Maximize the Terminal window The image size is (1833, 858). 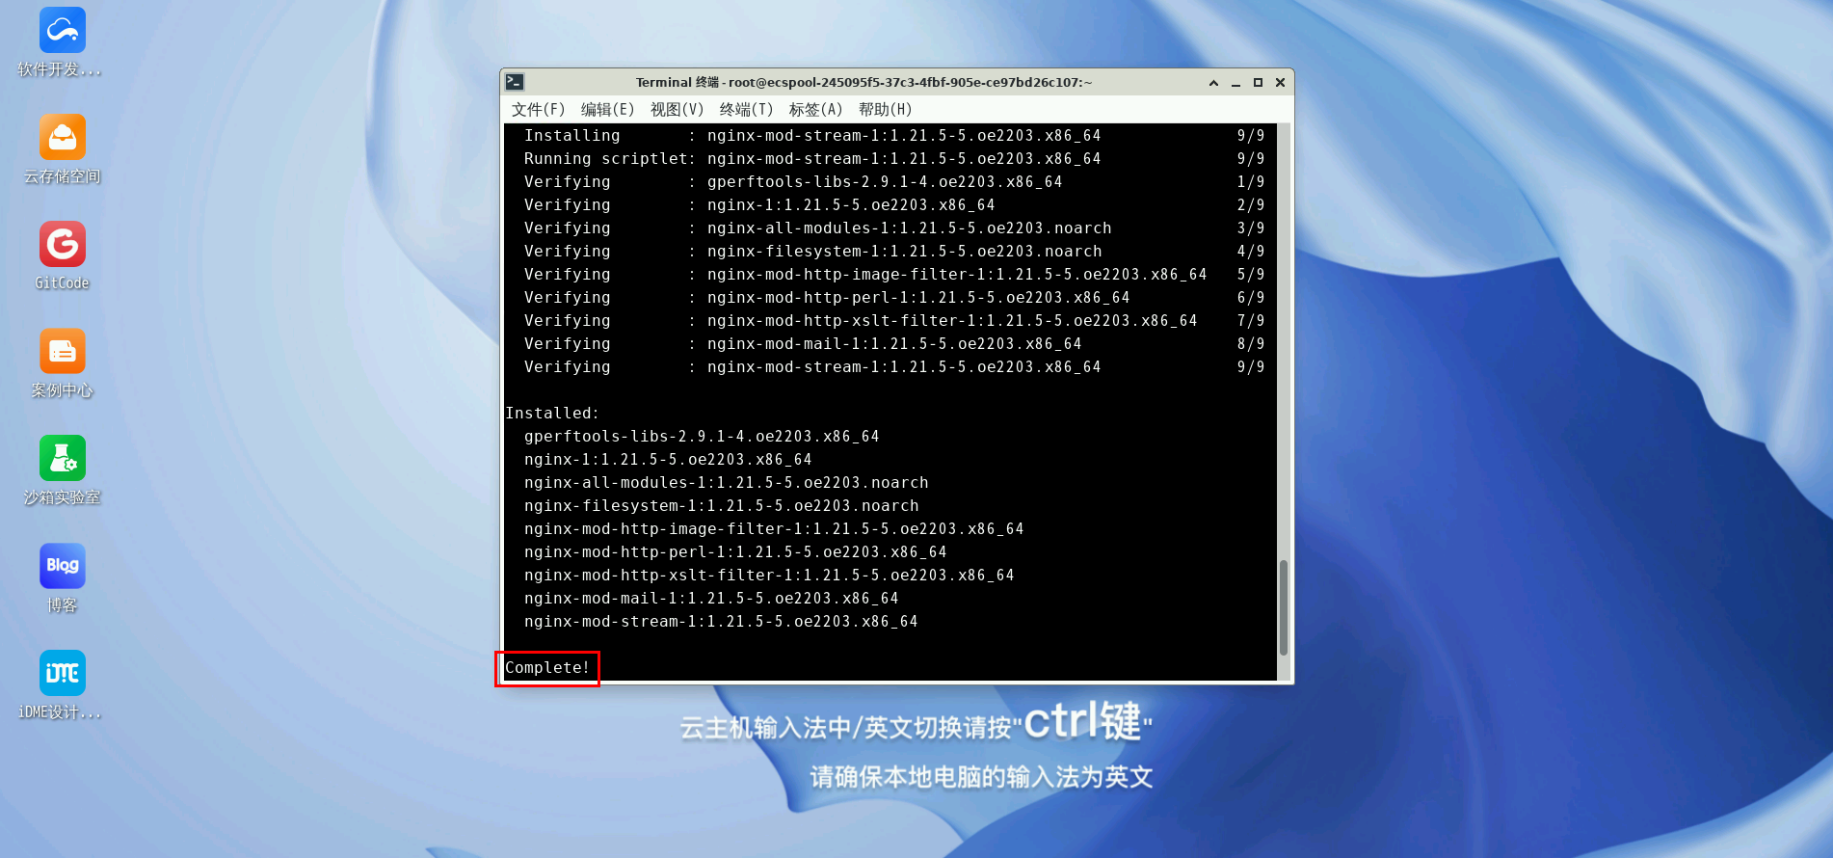coord(1258,83)
